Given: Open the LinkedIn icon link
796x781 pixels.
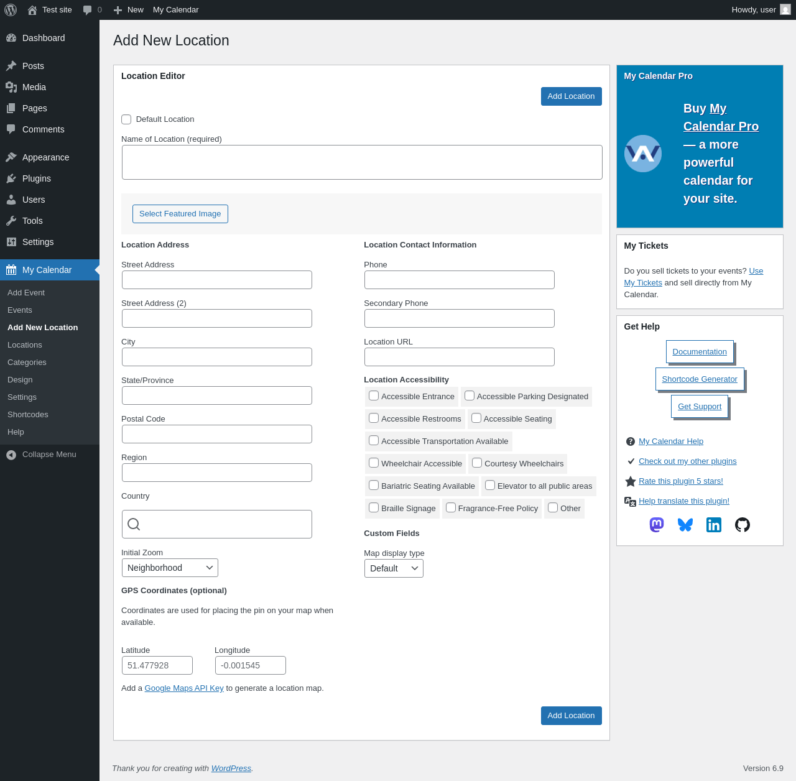Looking at the screenshot, I should pyautogui.click(x=714, y=525).
